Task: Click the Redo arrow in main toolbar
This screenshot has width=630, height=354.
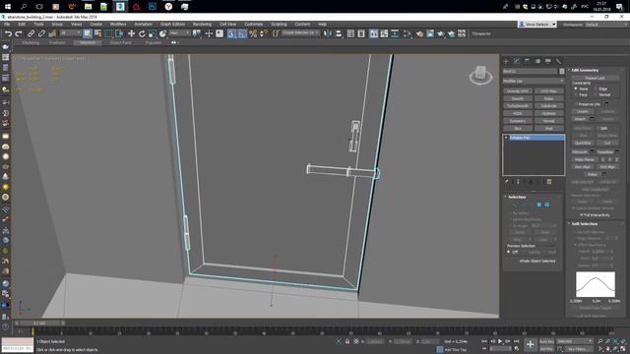Action: click(19, 34)
